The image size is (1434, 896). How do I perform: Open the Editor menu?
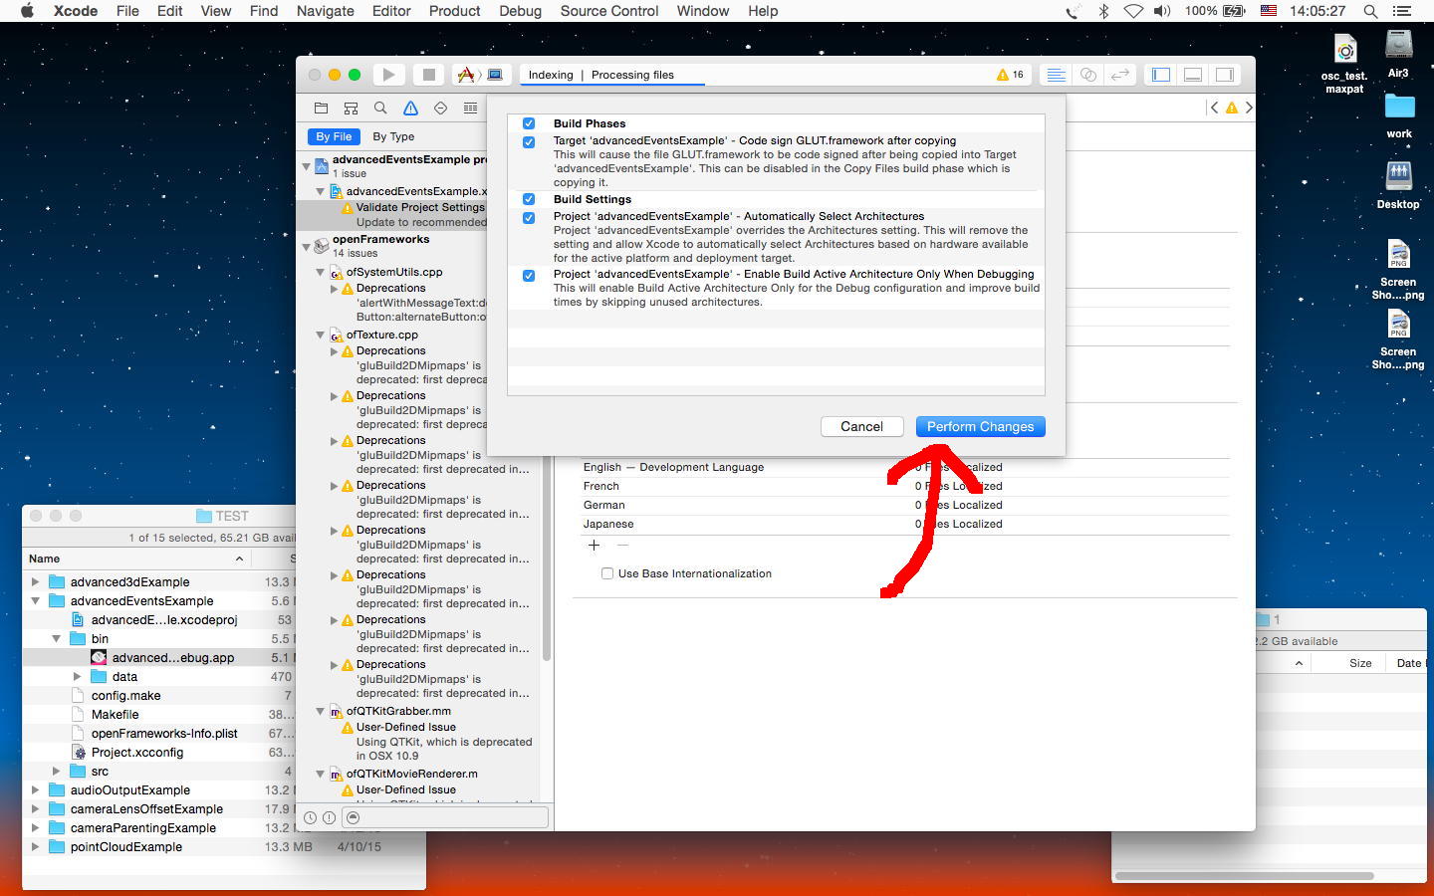point(391,11)
